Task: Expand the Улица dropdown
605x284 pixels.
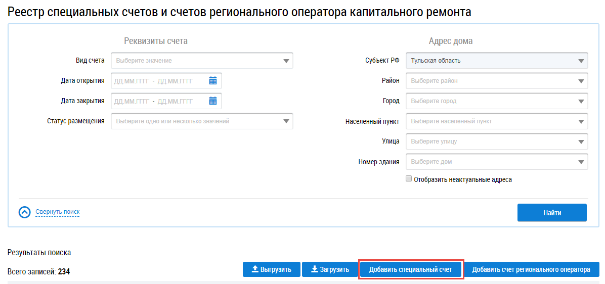Action: click(x=497, y=141)
